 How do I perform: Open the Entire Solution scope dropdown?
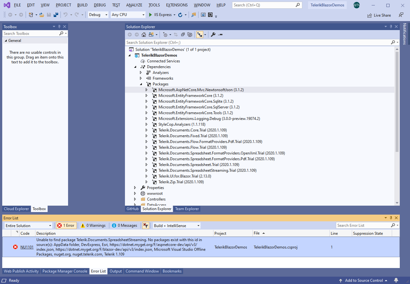click(x=28, y=225)
